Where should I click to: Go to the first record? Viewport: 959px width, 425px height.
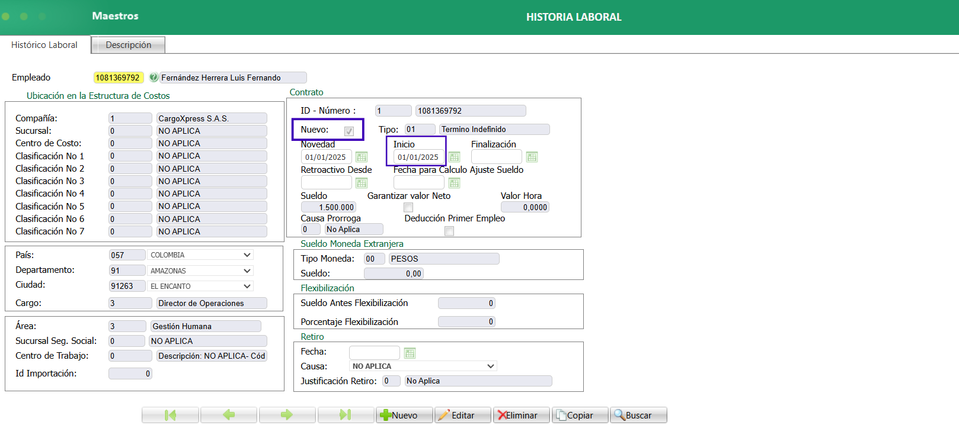170,415
